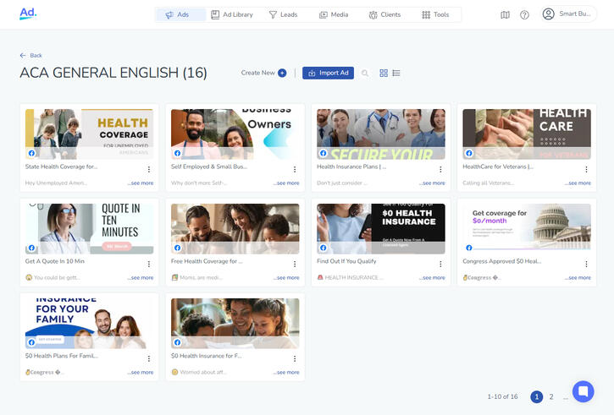Open options for HealthCare for Veterans ad
This screenshot has width=614, height=415.
pyautogui.click(x=586, y=169)
